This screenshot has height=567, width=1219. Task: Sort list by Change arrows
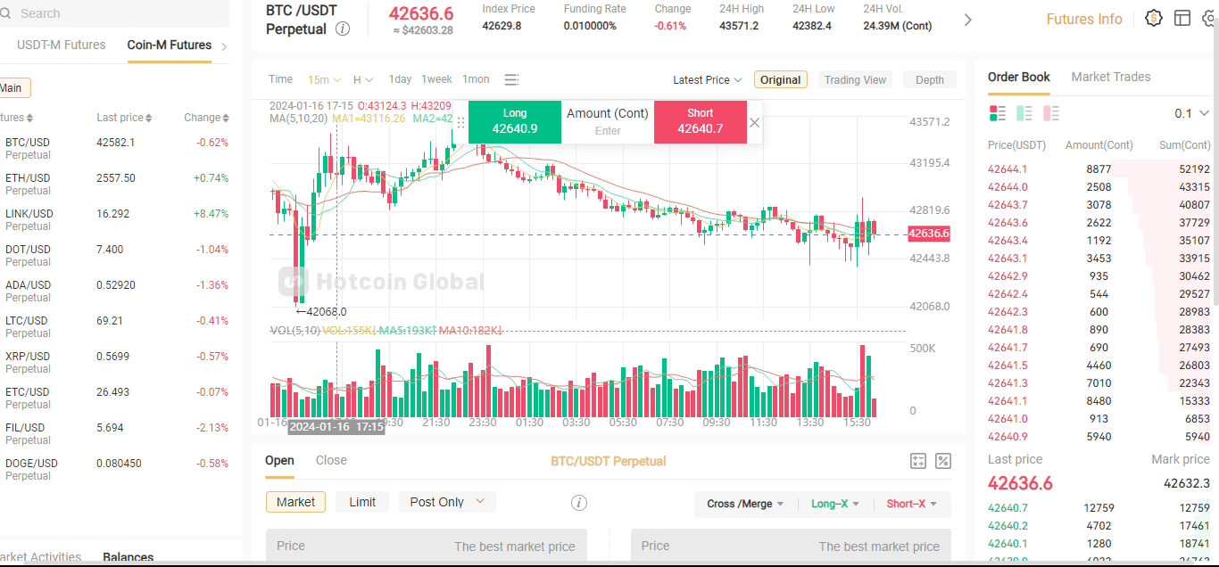coord(226,118)
